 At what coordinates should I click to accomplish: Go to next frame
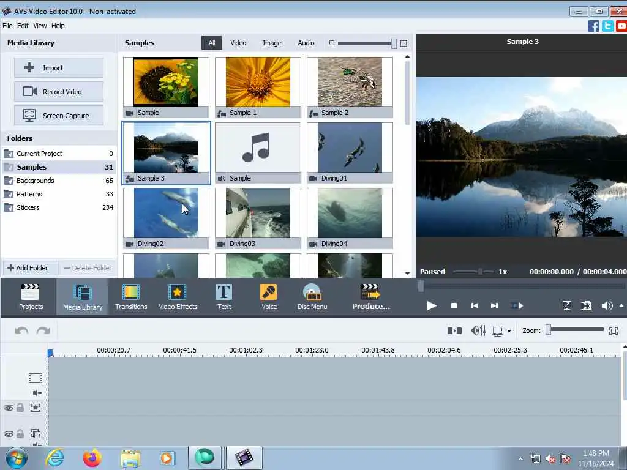[x=494, y=306]
